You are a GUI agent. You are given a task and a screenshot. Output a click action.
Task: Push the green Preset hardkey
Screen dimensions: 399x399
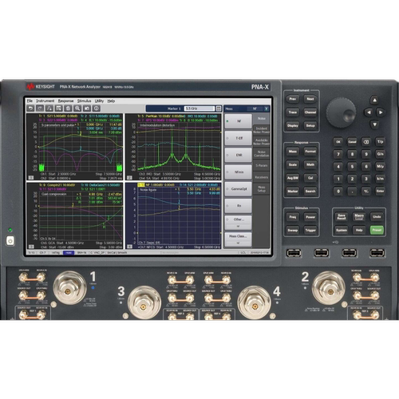(377, 230)
